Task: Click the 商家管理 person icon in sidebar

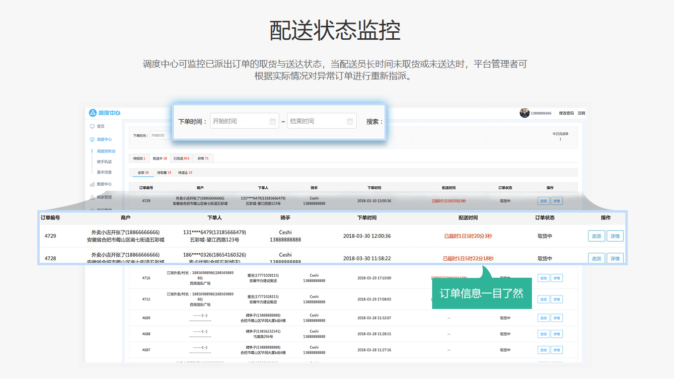Action: (92, 197)
